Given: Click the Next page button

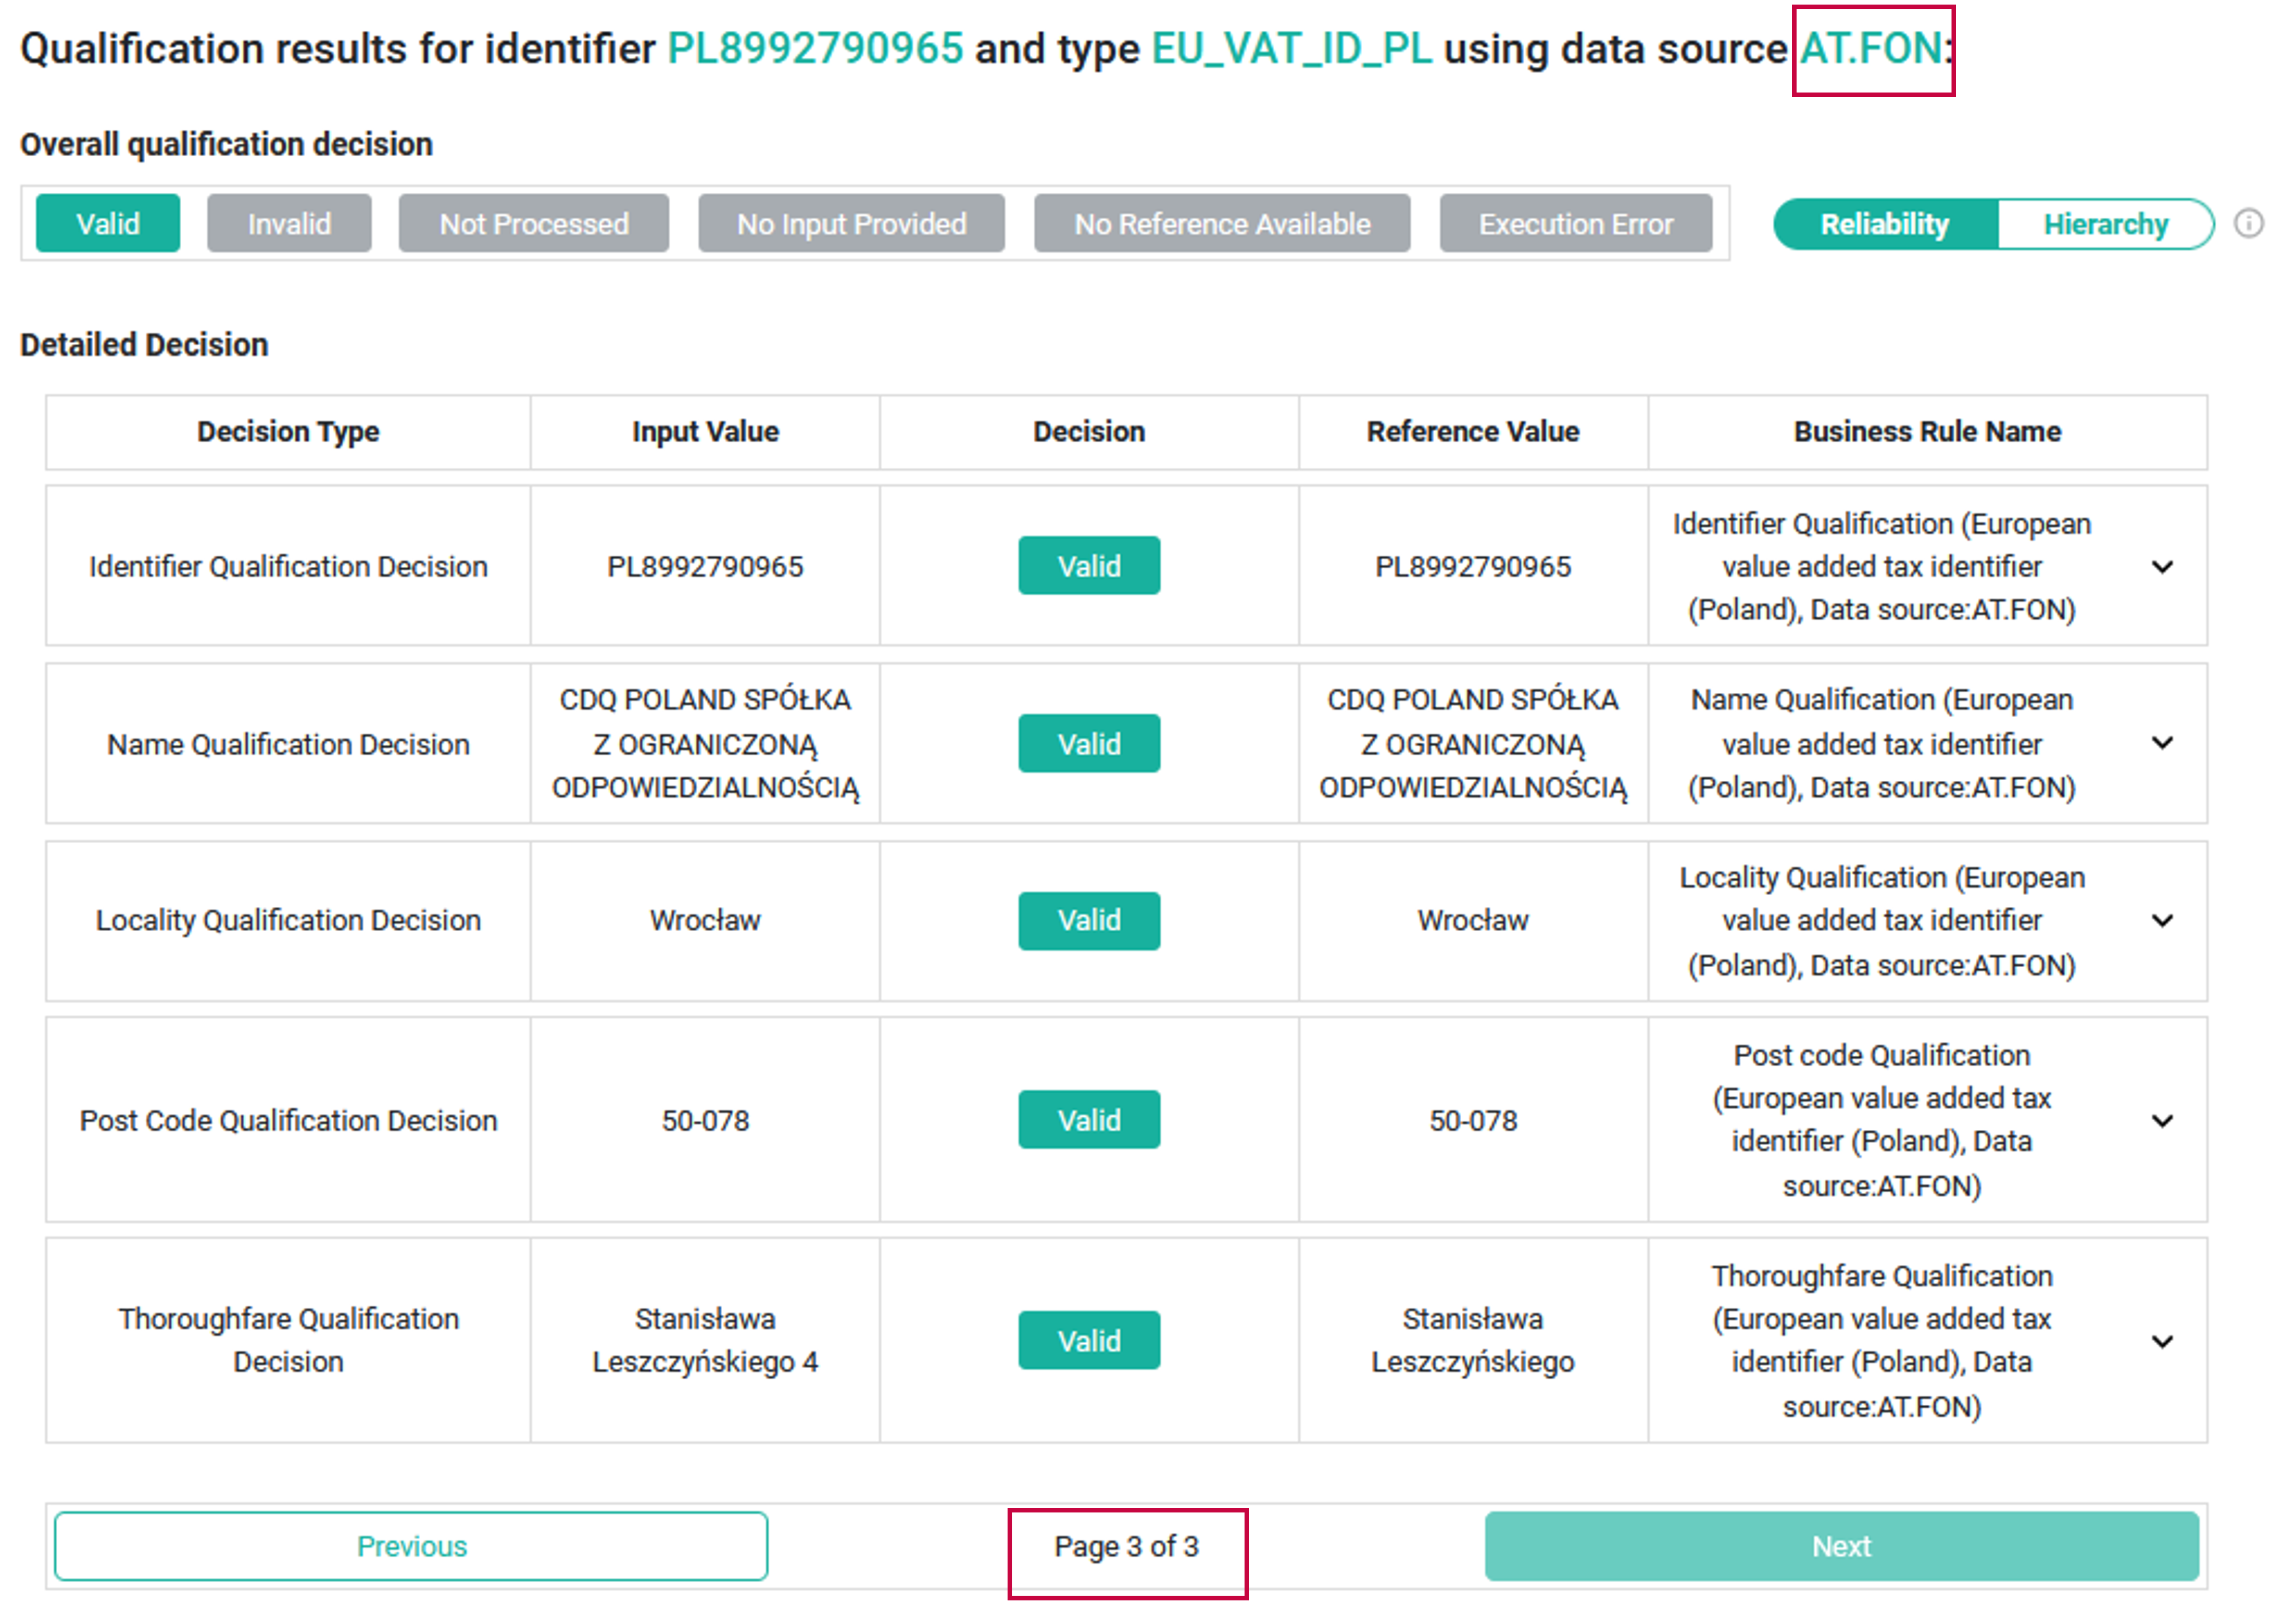Looking at the screenshot, I should (1841, 1546).
